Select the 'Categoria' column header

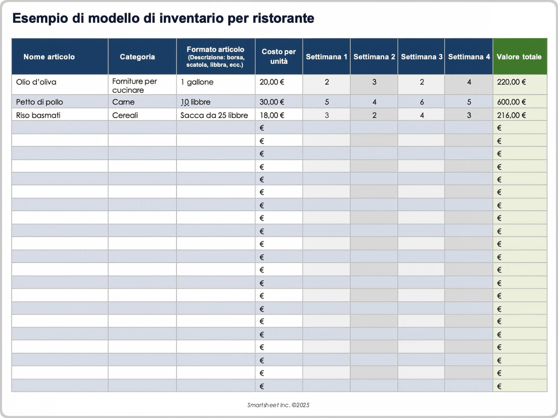tap(137, 57)
